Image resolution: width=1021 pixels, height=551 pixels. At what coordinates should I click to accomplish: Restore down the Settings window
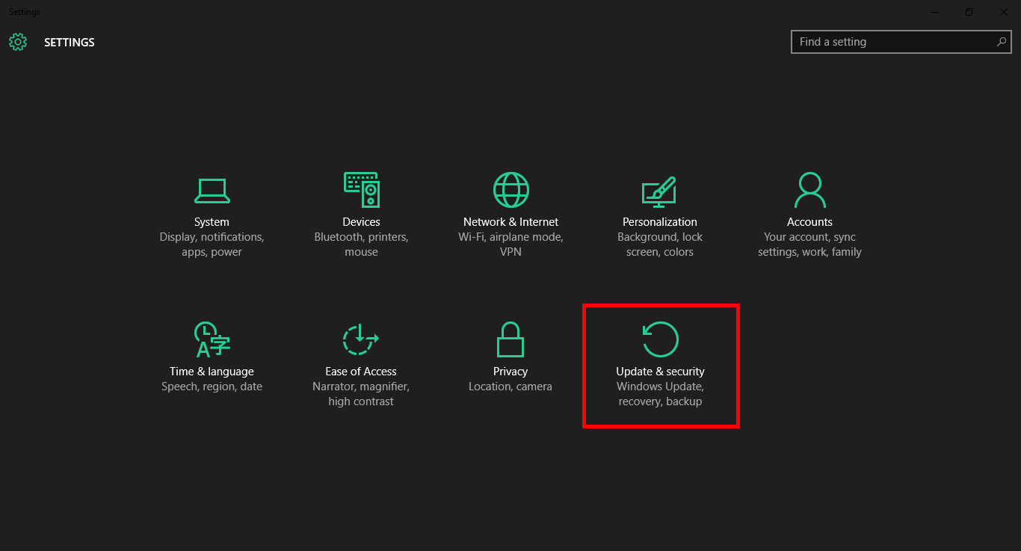[x=969, y=12]
